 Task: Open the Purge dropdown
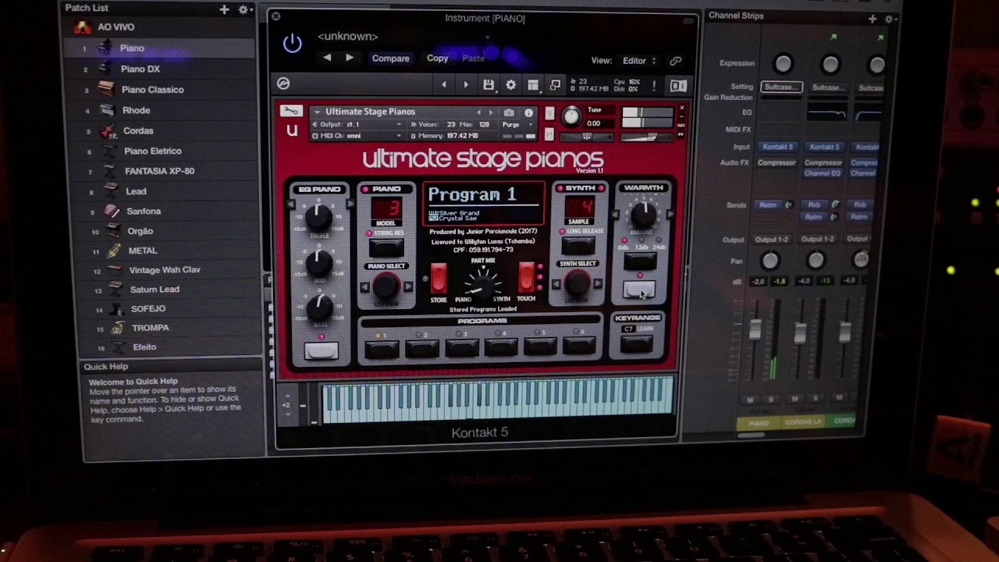pyautogui.click(x=517, y=125)
